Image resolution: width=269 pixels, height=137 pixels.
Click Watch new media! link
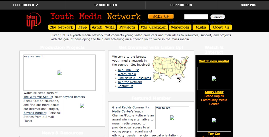tap(214, 61)
